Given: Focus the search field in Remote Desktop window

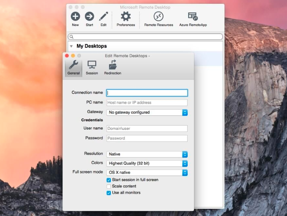Looking at the screenshot, I should point(145,37).
